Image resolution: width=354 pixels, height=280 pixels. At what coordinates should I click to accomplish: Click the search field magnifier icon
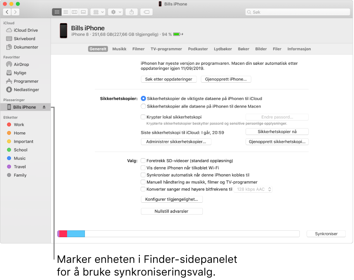pyautogui.click(x=249, y=12)
